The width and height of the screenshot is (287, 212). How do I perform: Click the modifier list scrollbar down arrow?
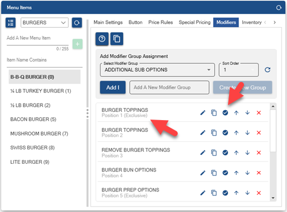pos(273,198)
